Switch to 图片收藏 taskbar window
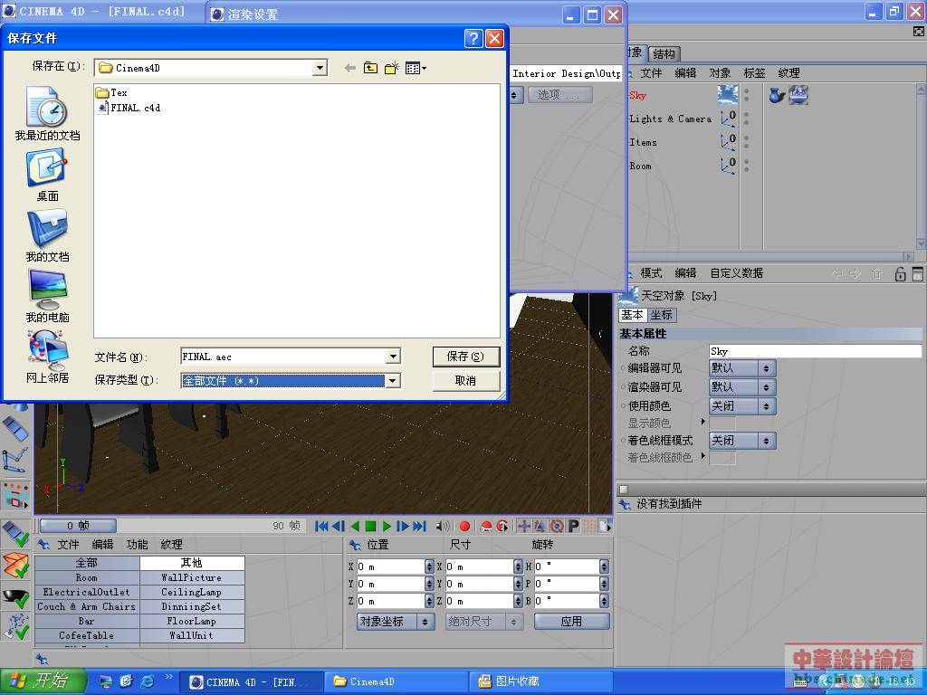The width and height of the screenshot is (927, 695). [541, 681]
